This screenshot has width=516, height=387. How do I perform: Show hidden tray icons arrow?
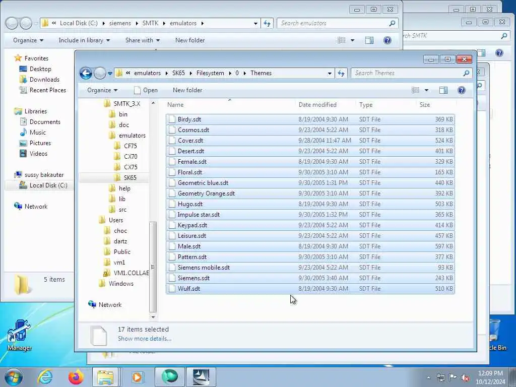click(x=428, y=378)
